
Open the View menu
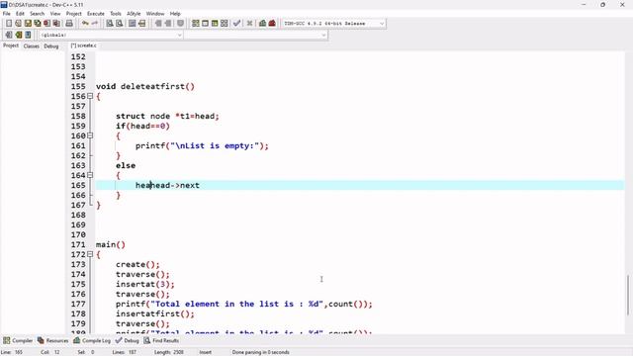point(55,13)
